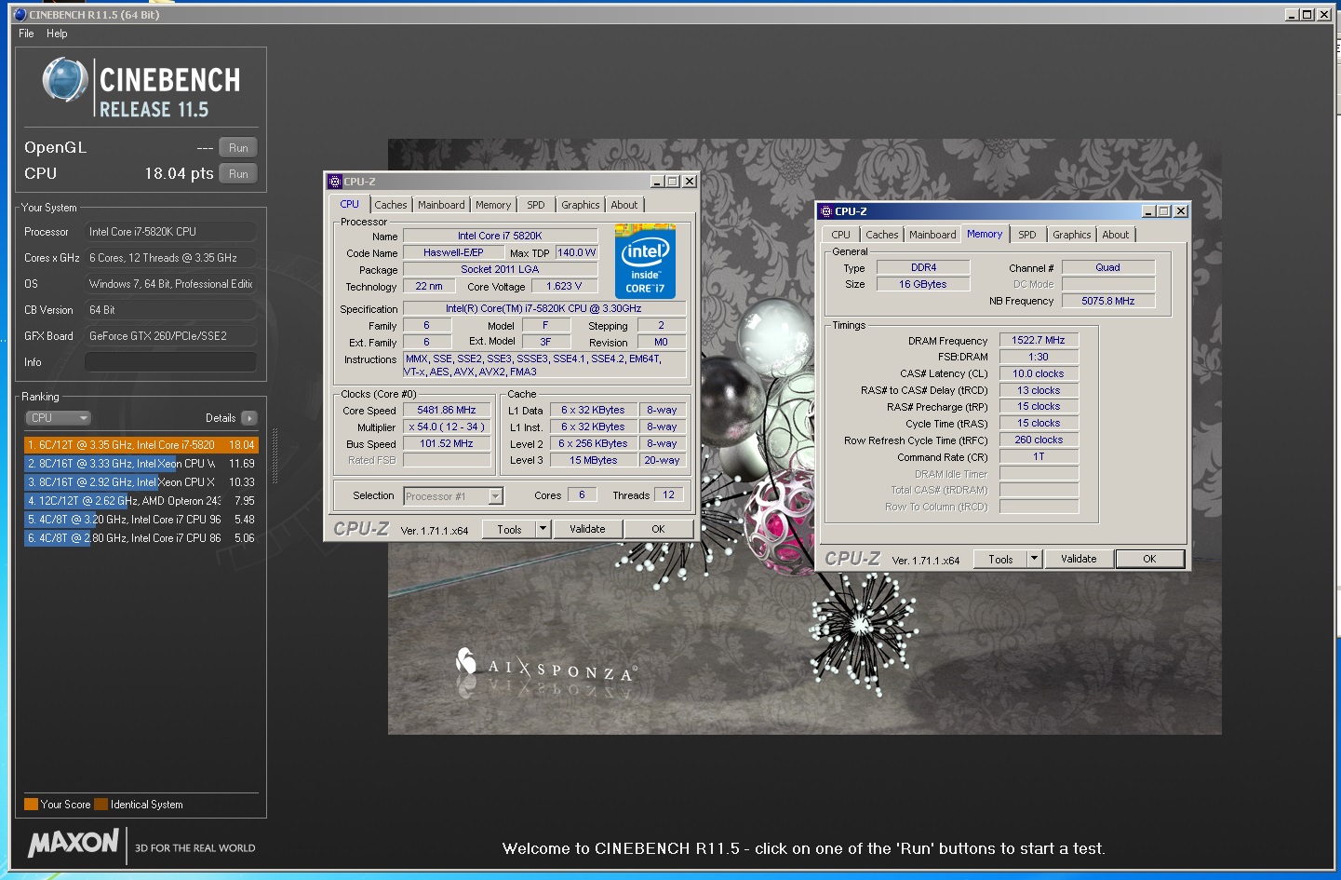Click the MAXON logo

pyautogui.click(x=73, y=844)
